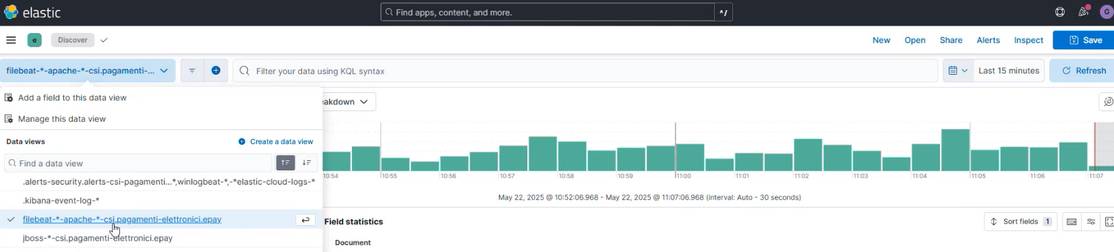Open the user profile avatar G
1114x252 pixels.
[1107, 12]
